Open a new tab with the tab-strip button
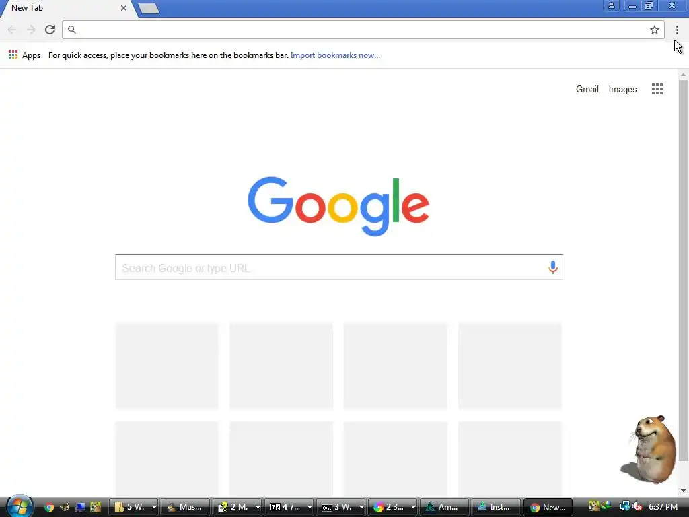689x517 pixels. (x=149, y=8)
